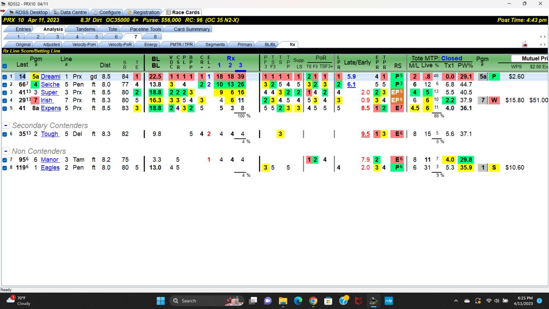
Task: Open the Expens horse link
Action: [x=51, y=108]
